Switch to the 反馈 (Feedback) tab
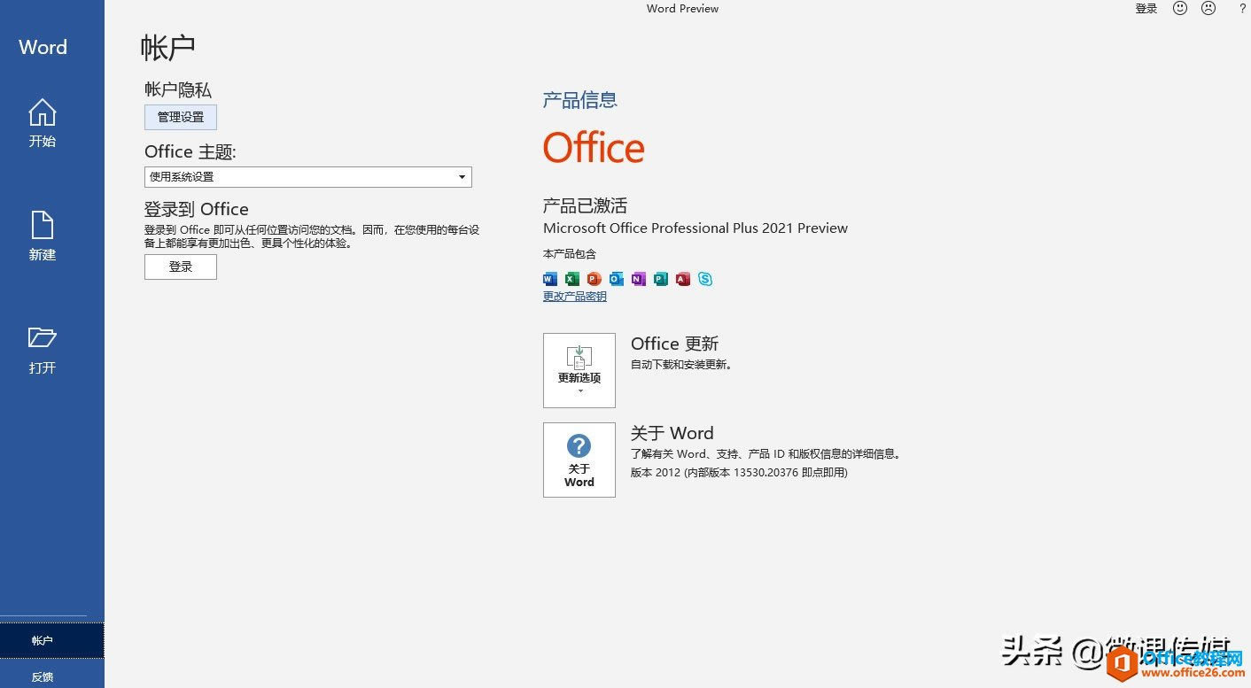This screenshot has width=1251, height=688. (x=42, y=676)
